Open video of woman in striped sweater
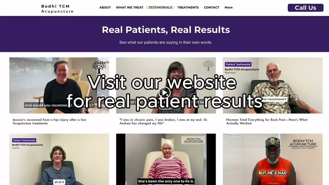Viewport: 329px width, 185px height. pyautogui.click(x=166, y=159)
